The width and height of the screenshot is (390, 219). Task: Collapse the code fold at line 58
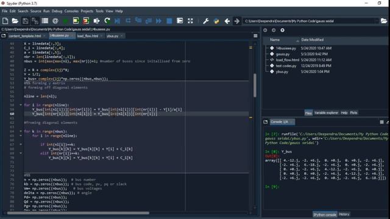[21, 105]
